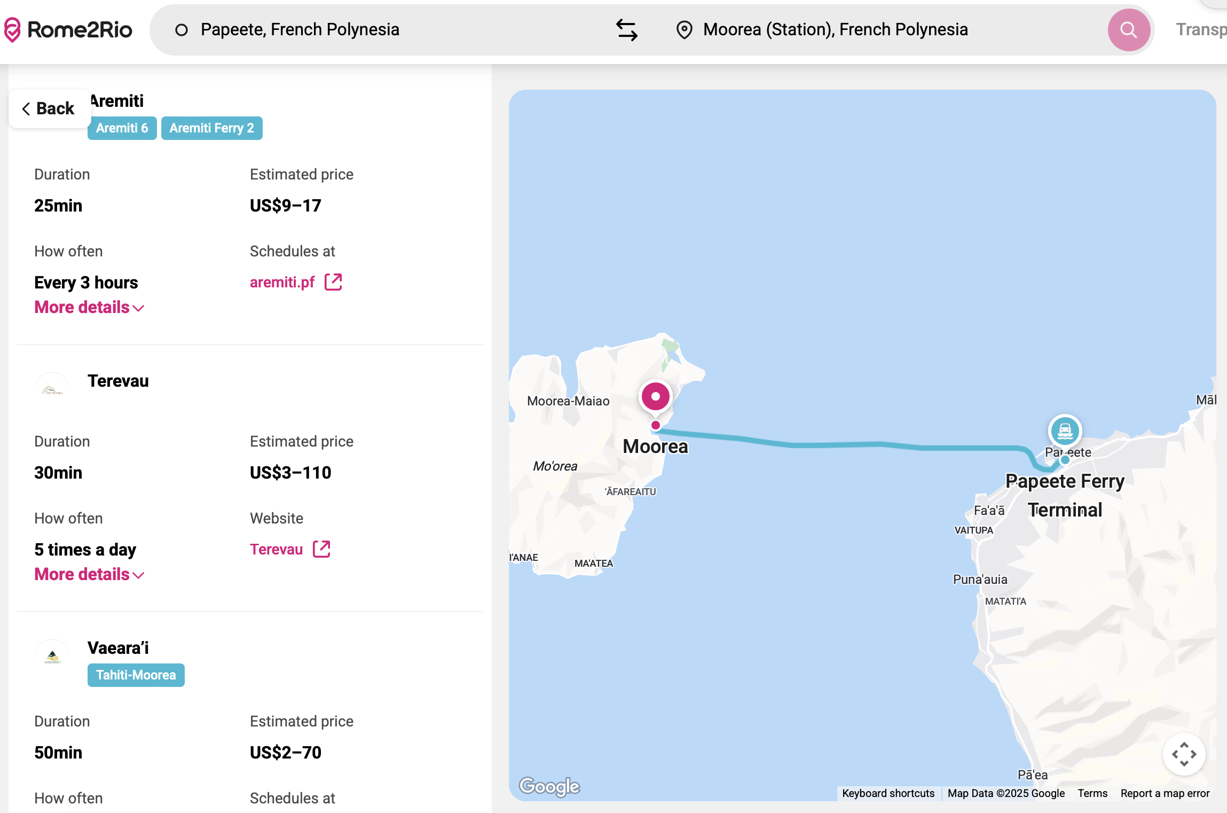This screenshot has width=1227, height=813.
Task: Select the Tahiti-Moorea tag
Action: 136,675
